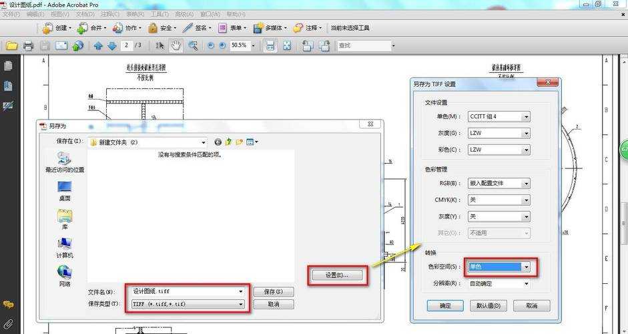Click the Print icon in toolbar
Viewport: 628px width, 334px height.
click(x=28, y=45)
